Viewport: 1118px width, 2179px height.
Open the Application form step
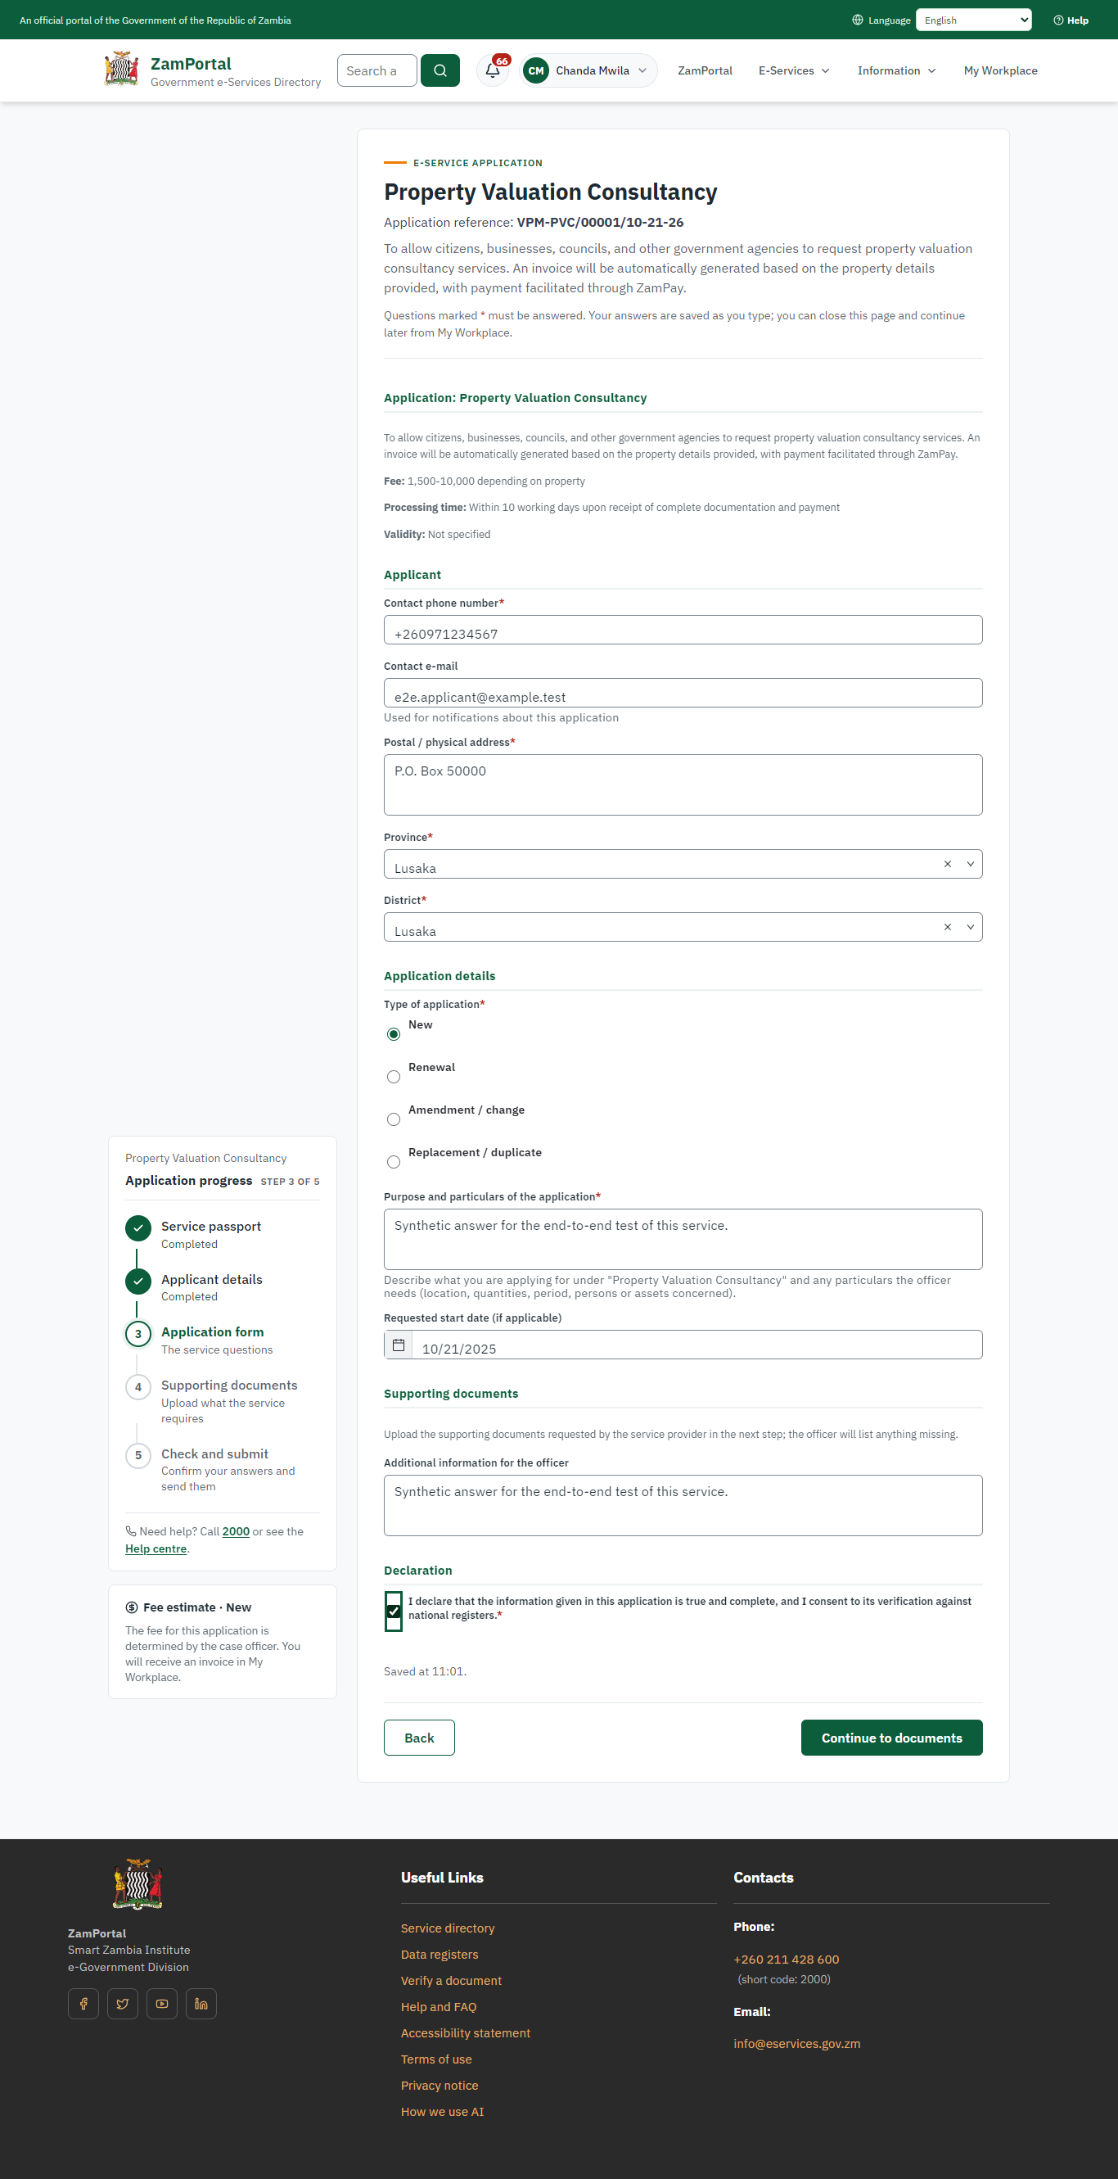(212, 1331)
